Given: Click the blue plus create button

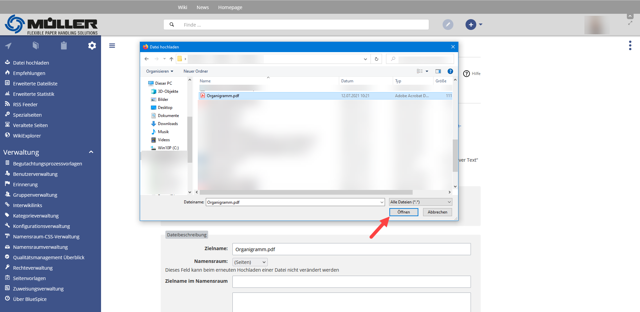Looking at the screenshot, I should tap(471, 25).
